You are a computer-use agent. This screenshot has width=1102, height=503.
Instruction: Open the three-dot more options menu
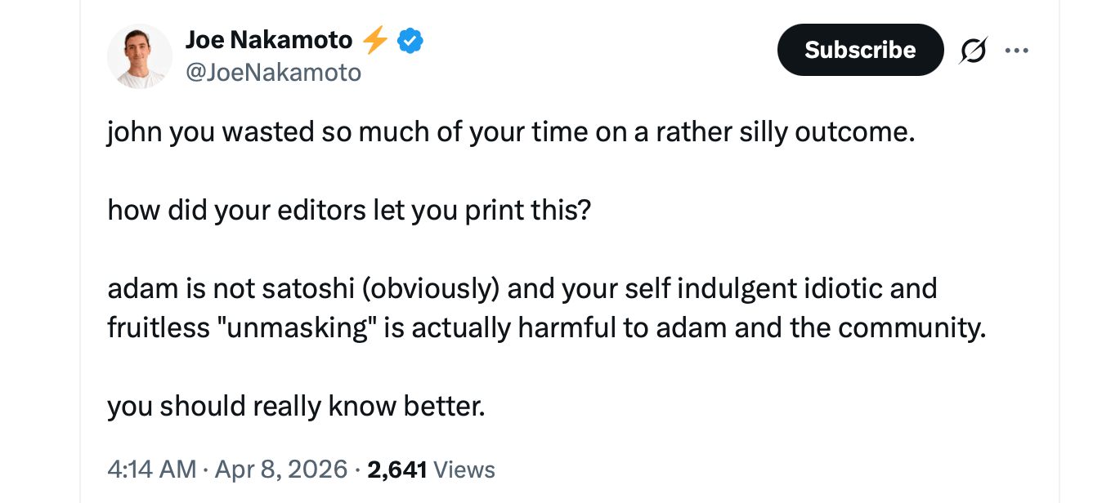(x=1016, y=51)
